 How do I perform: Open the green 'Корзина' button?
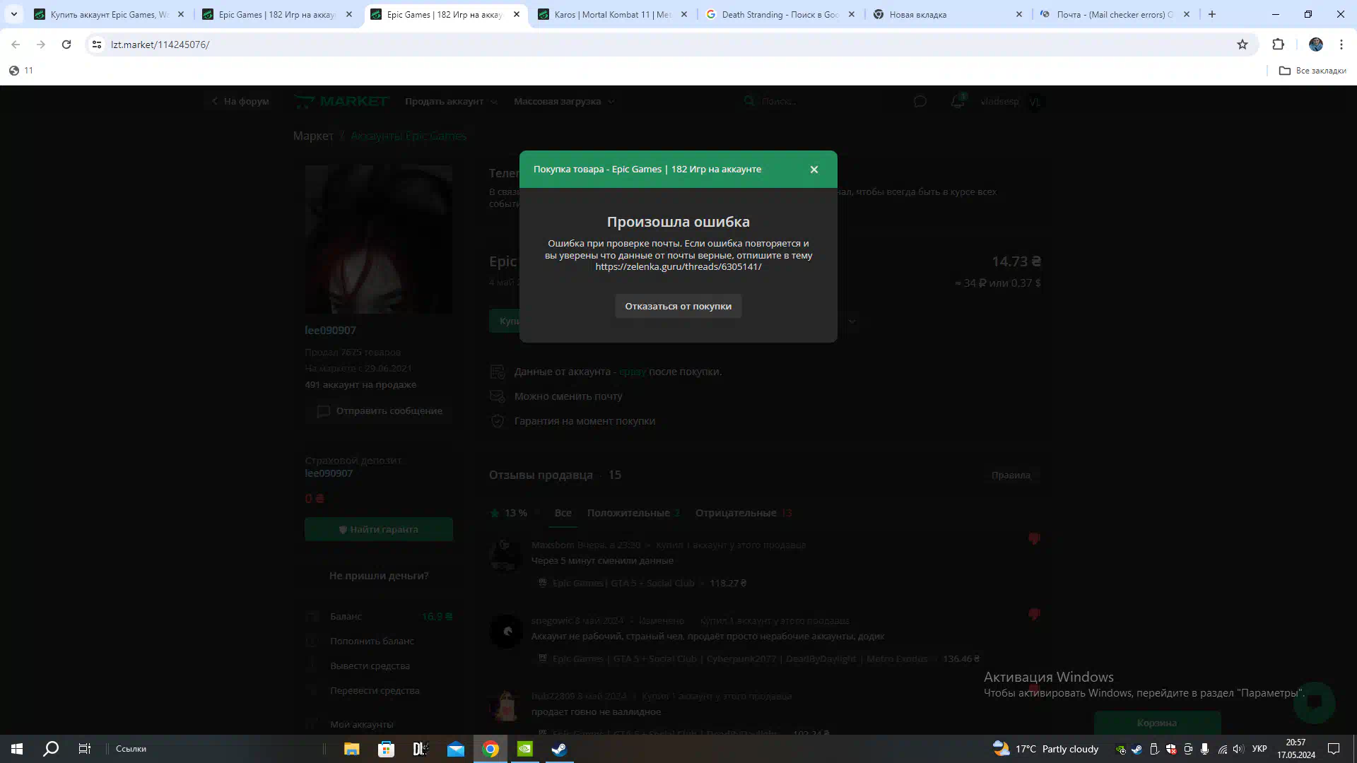click(x=1157, y=723)
